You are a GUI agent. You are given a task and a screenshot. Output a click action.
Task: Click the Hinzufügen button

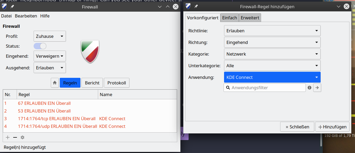coord(333,127)
